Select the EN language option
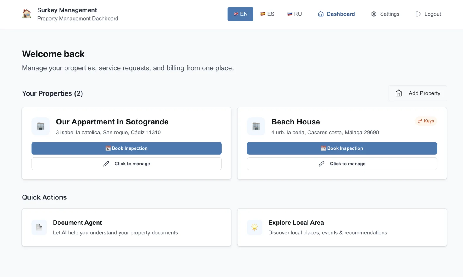463x277 pixels. click(x=240, y=14)
